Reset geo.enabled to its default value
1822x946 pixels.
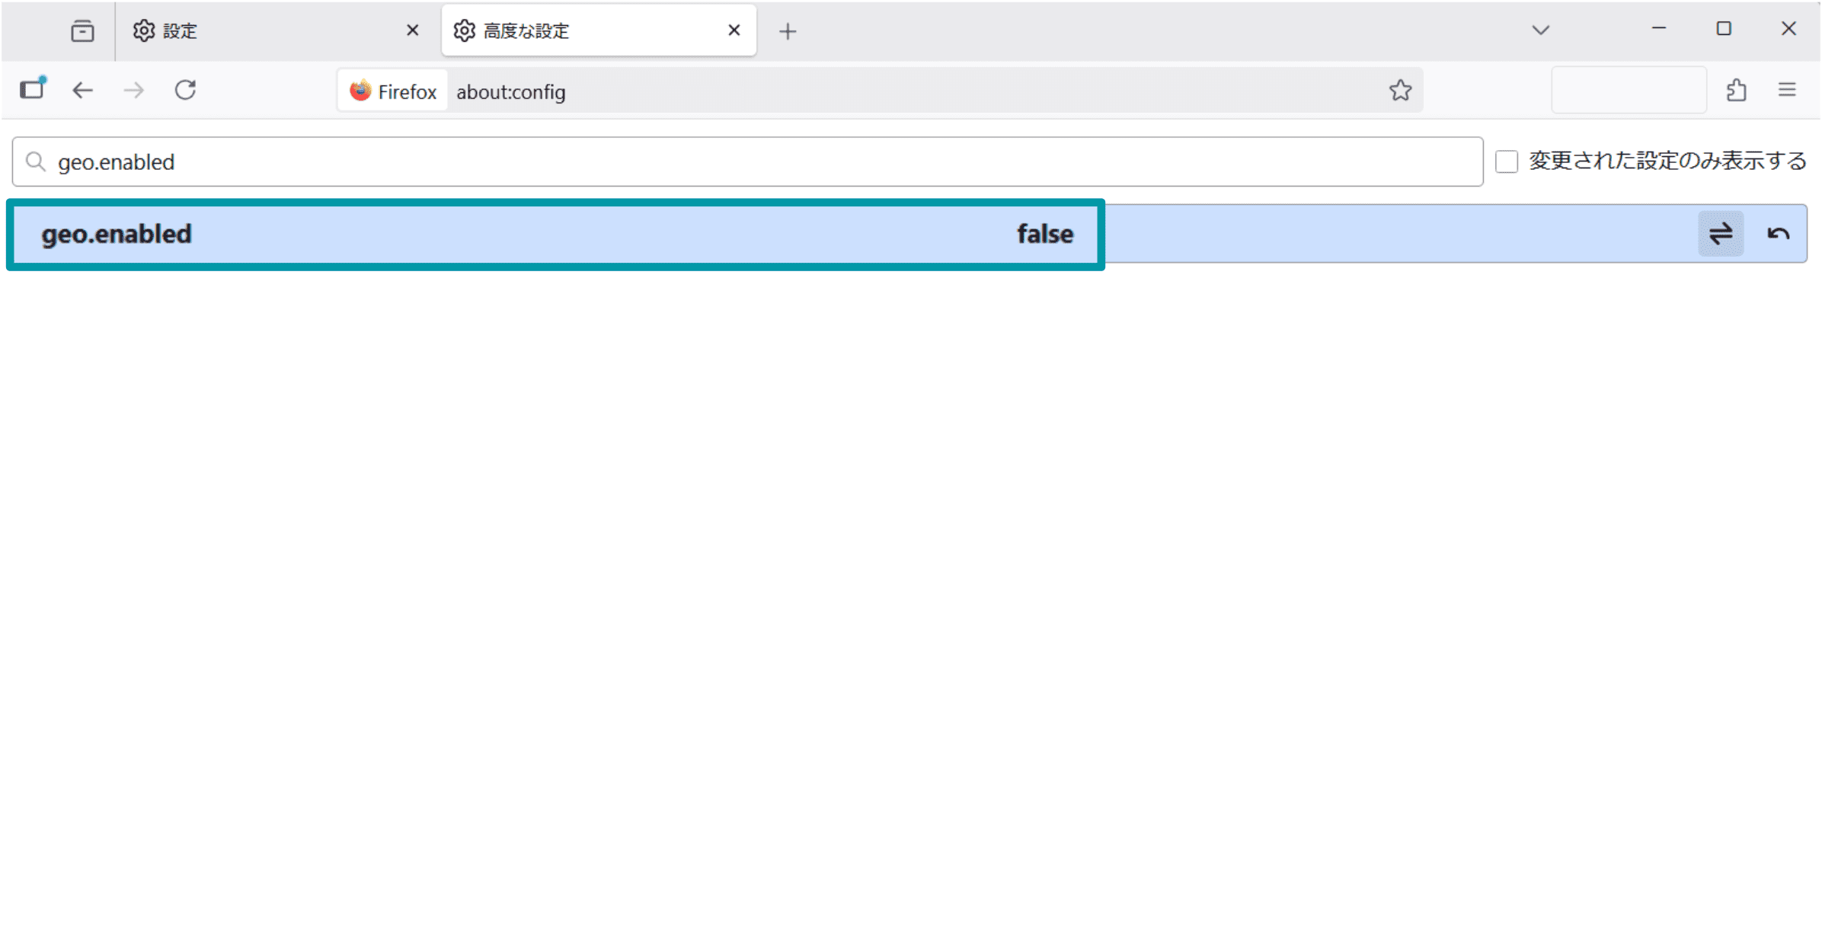pyautogui.click(x=1778, y=234)
